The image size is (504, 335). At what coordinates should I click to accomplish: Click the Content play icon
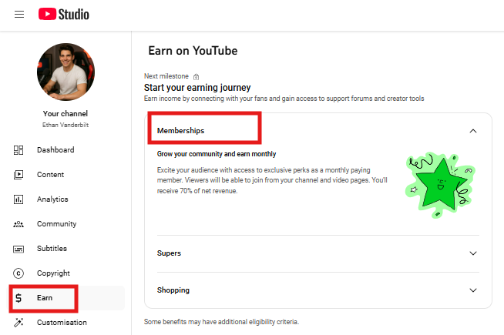(x=18, y=174)
